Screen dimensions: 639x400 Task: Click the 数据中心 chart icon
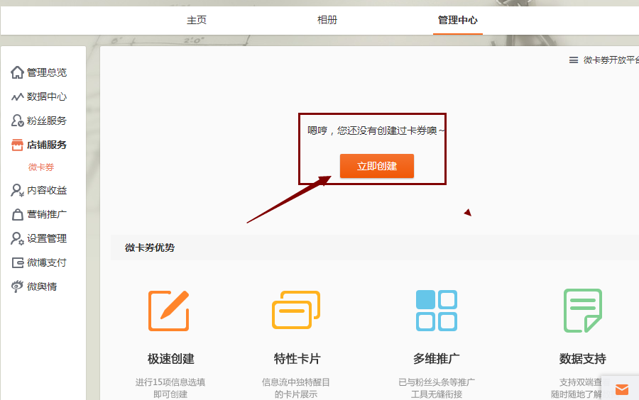(18, 96)
